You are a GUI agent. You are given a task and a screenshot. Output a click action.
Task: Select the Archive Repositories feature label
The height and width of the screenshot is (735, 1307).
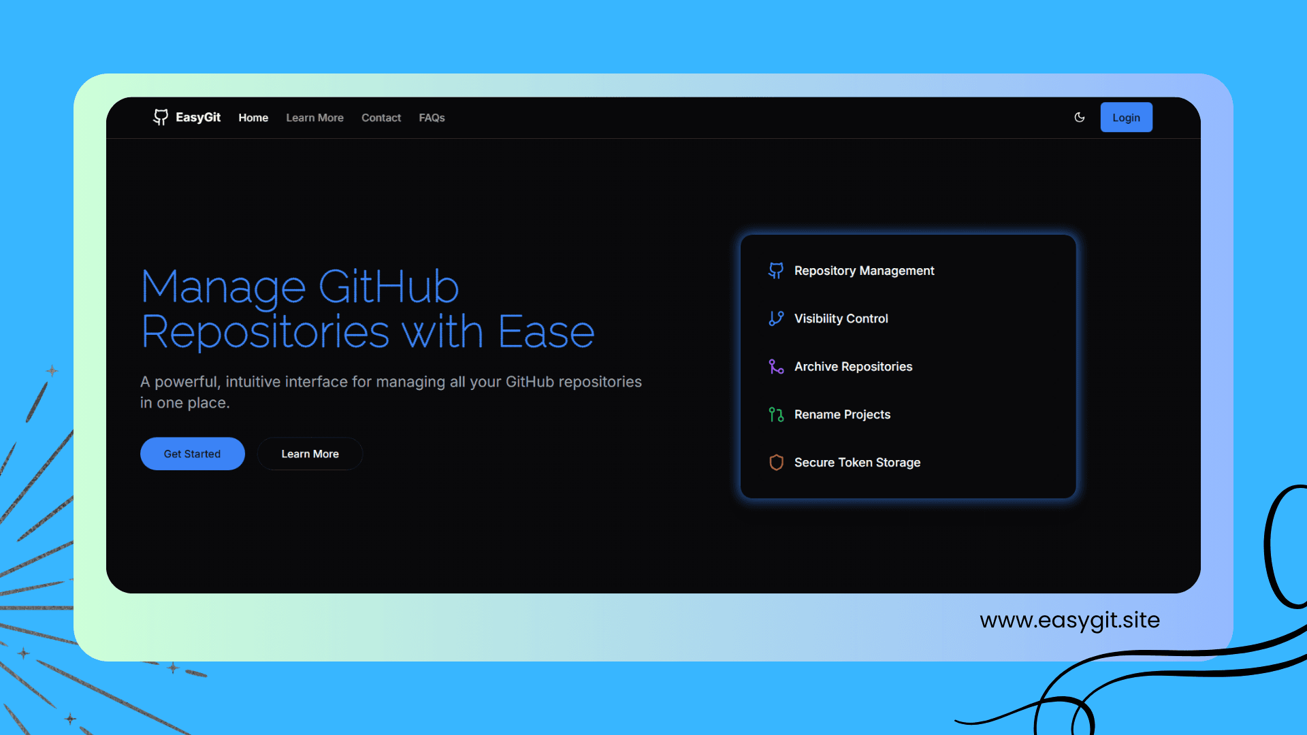coord(853,367)
